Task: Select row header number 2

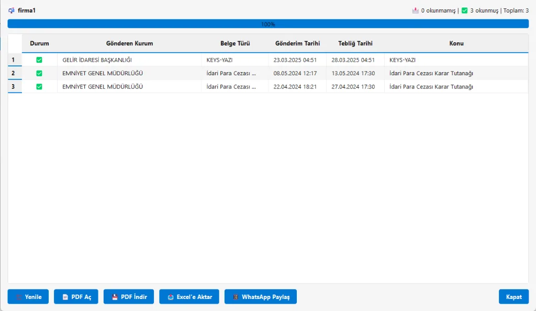Action: (13, 73)
